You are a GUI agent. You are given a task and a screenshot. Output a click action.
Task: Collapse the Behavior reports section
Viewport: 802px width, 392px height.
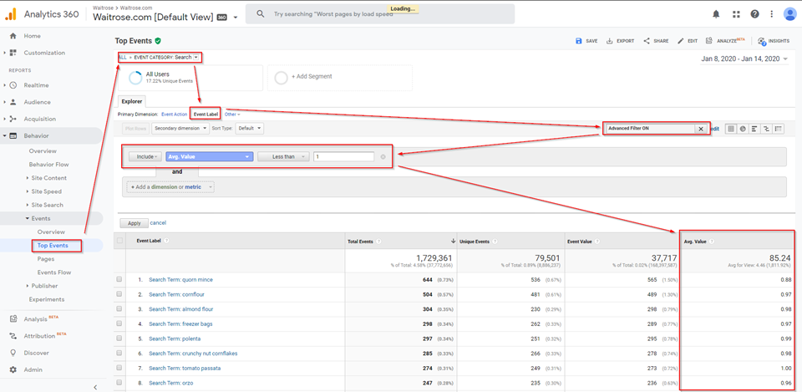coord(36,135)
